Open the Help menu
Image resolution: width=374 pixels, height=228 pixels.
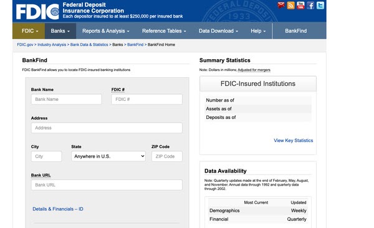coord(258,31)
